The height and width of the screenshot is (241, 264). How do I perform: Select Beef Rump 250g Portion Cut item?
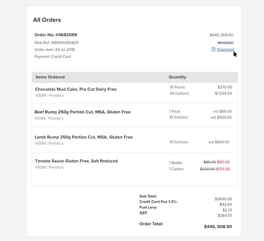tap(83, 112)
